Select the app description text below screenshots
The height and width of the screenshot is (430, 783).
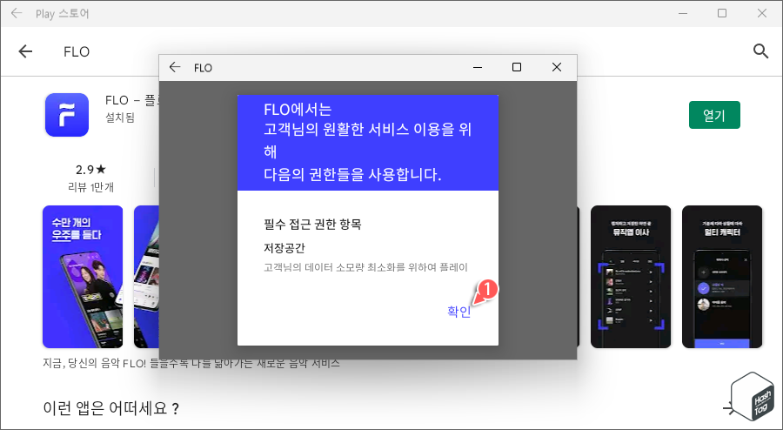click(x=191, y=363)
